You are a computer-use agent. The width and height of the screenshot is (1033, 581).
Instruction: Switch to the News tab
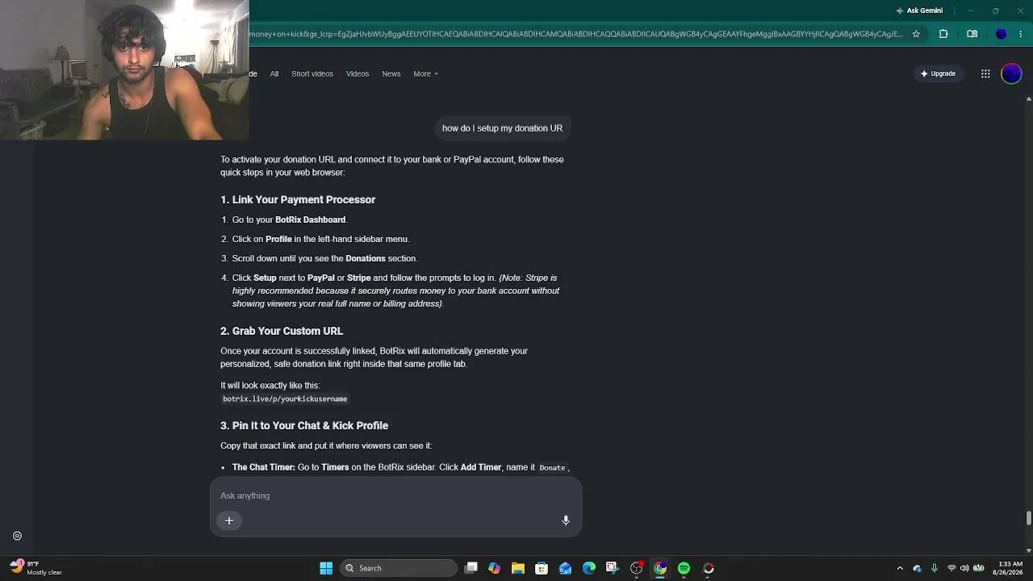pyautogui.click(x=391, y=73)
